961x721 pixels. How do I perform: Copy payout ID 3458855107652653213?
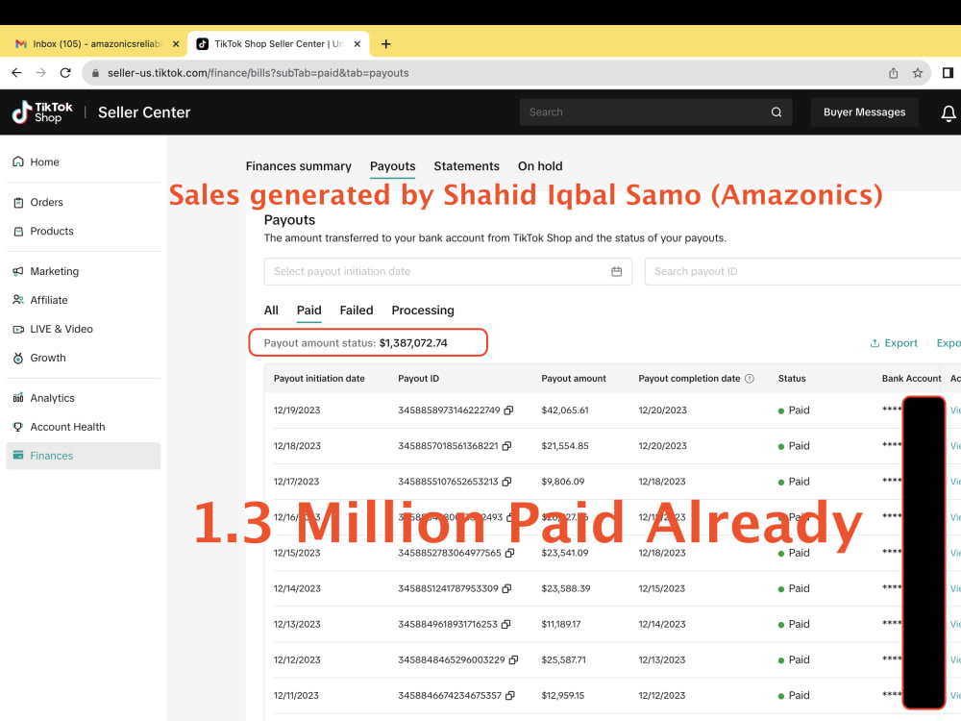click(506, 482)
